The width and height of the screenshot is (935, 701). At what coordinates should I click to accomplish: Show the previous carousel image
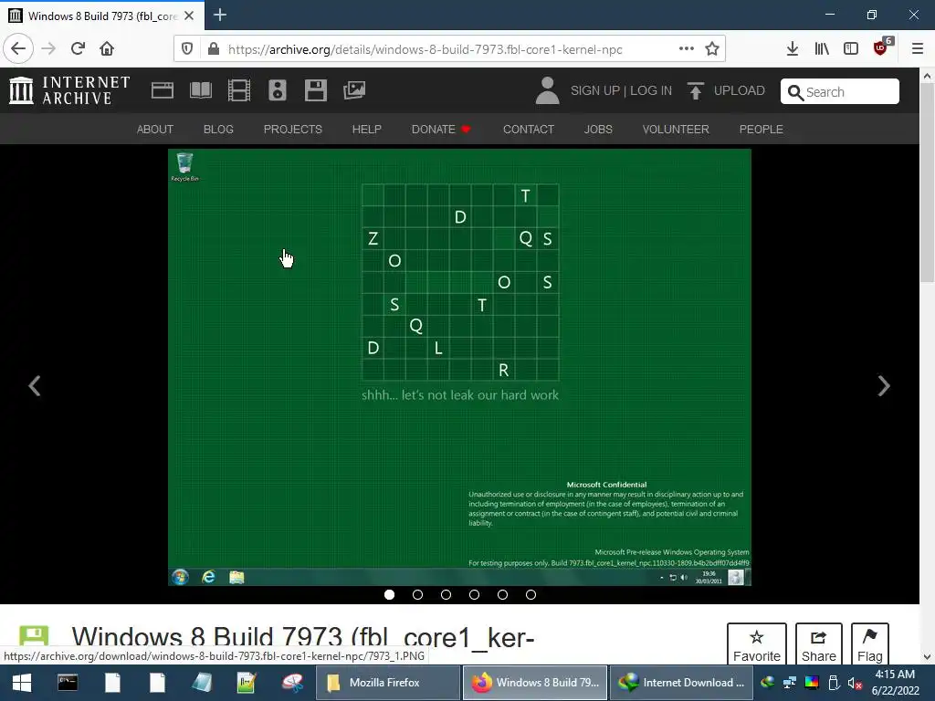35,386
